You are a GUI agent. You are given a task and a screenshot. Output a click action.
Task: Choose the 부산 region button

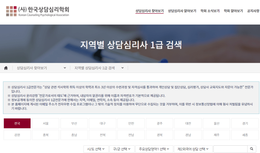click(x=74, y=123)
